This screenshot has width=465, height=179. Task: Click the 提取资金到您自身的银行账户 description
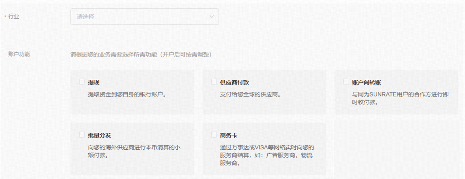127,94
